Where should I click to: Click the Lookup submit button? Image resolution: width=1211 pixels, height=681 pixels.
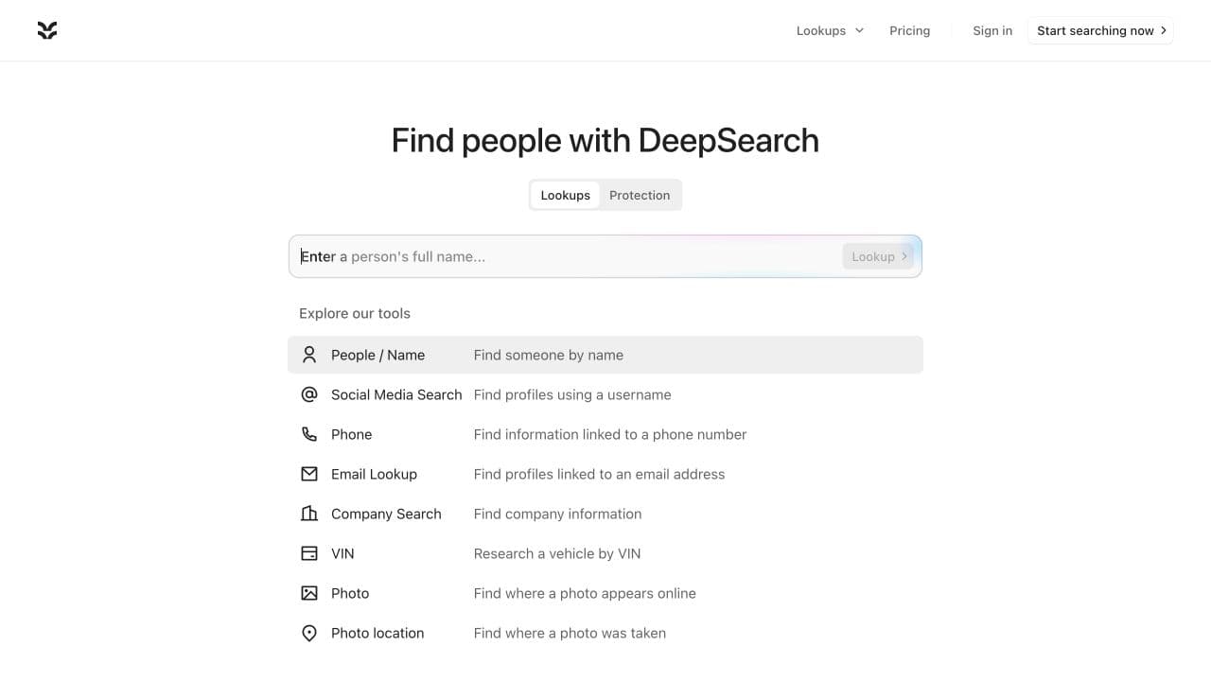coord(878,256)
